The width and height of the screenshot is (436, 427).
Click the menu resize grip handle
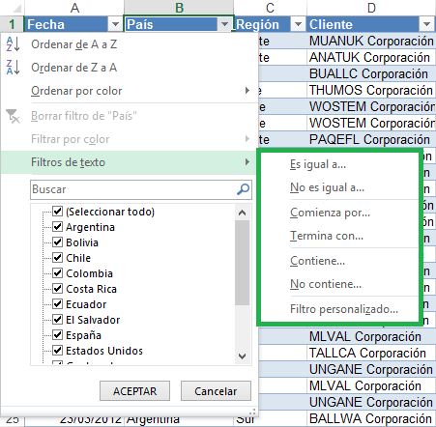pyautogui.click(x=253, y=412)
